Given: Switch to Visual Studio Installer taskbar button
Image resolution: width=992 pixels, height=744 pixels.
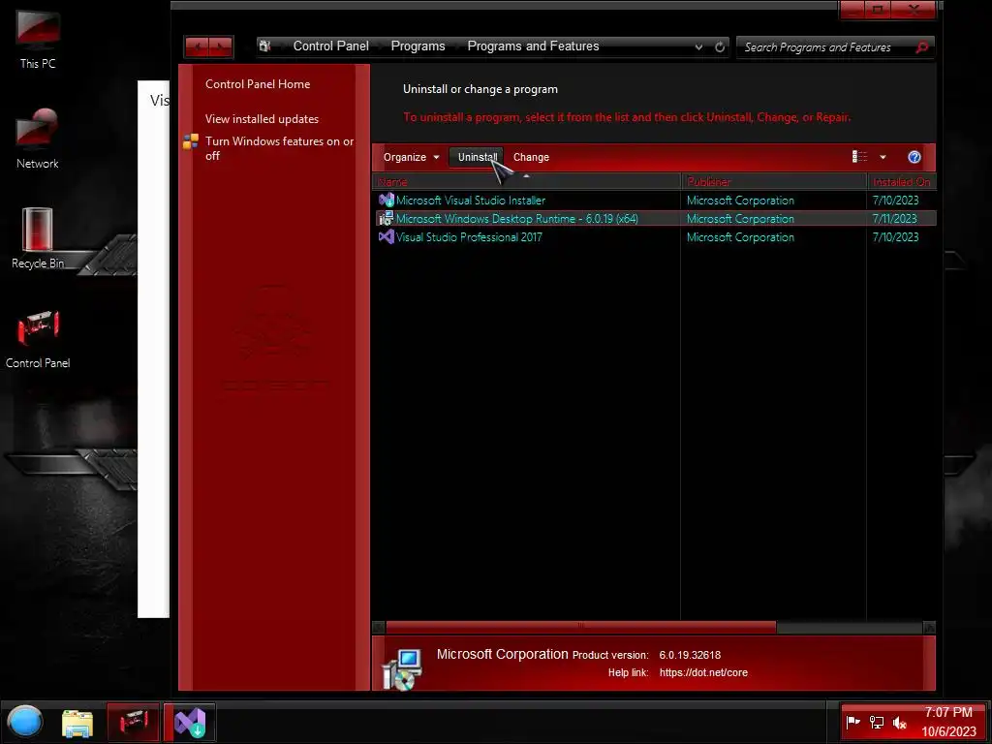Looking at the screenshot, I should click(x=191, y=722).
